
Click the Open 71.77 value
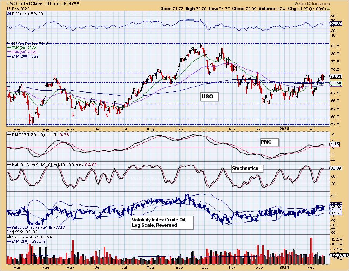pyautogui.click(x=172, y=9)
